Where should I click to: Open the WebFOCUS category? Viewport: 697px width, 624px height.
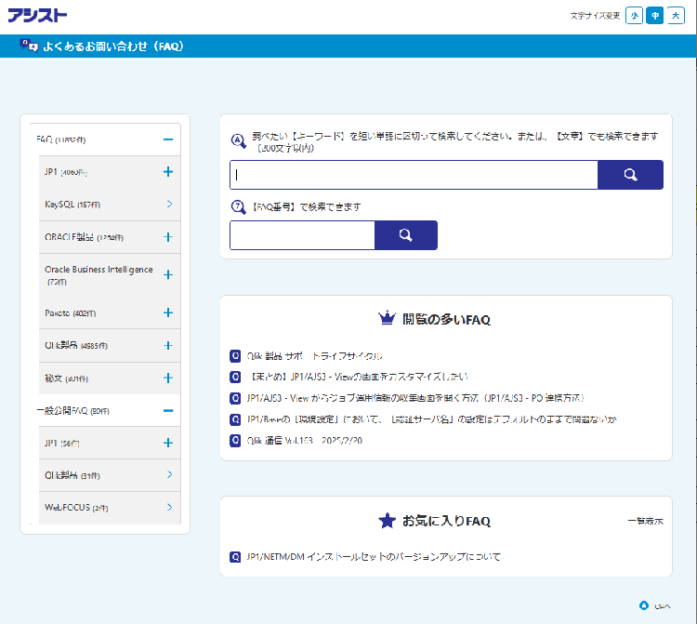click(169, 508)
